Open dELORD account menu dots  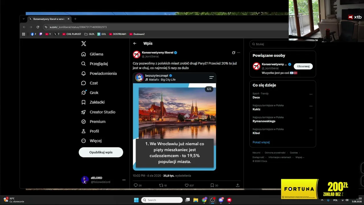pos(124,180)
